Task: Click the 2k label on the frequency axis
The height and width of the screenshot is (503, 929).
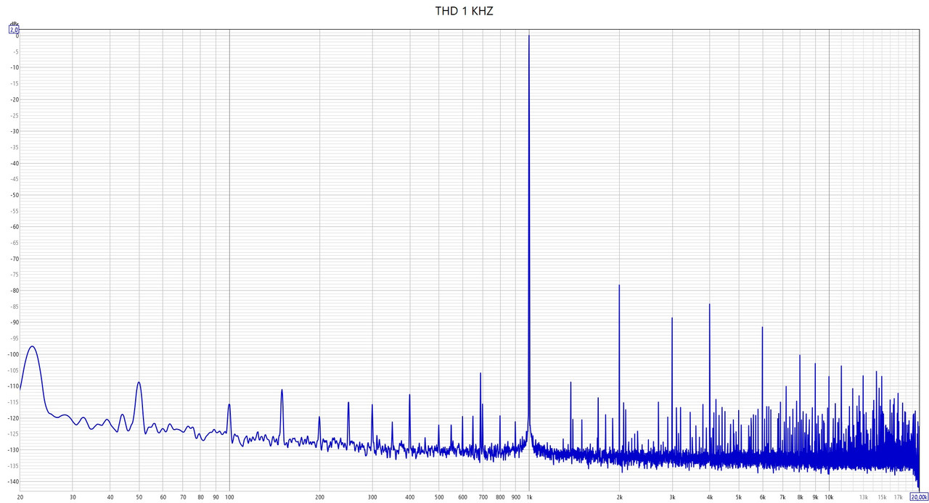Action: pyautogui.click(x=619, y=497)
